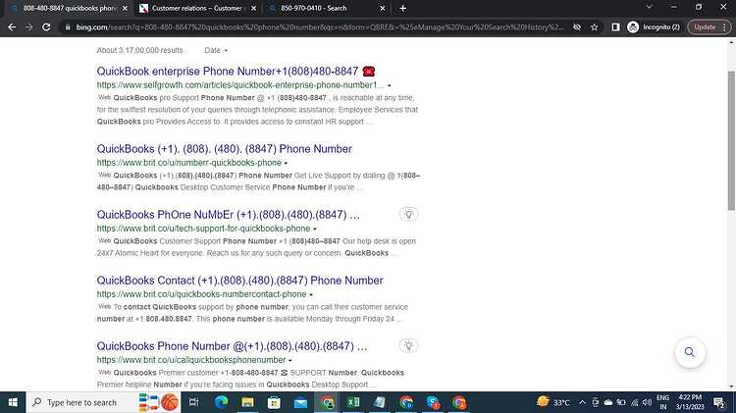
Task: Open the browser side panel icon
Action: pos(615,27)
